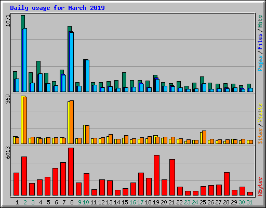Click the Pages legend label
Screen dimensions: 266x208
click(x=260, y=63)
